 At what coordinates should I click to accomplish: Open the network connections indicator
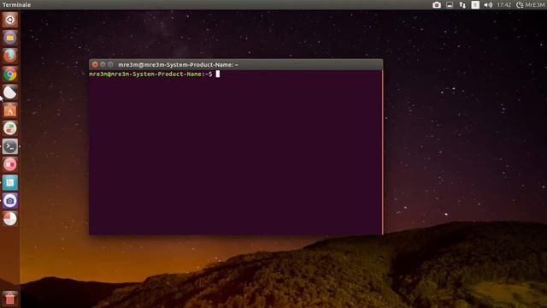pos(462,5)
